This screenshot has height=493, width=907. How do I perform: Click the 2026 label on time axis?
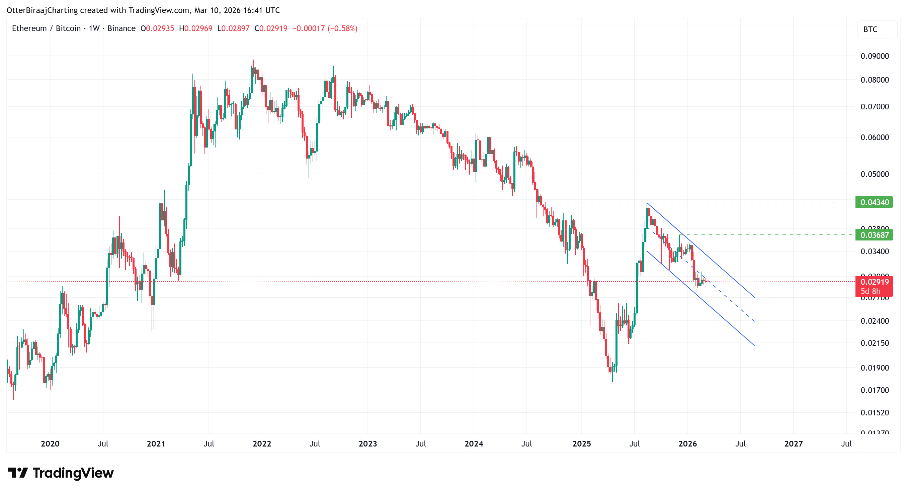click(x=687, y=444)
